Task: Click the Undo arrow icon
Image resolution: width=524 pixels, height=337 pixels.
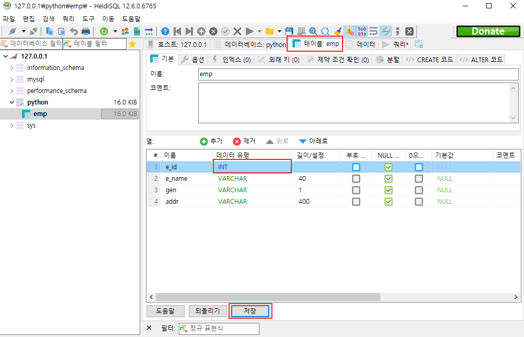Action: pyautogui.click(x=74, y=31)
